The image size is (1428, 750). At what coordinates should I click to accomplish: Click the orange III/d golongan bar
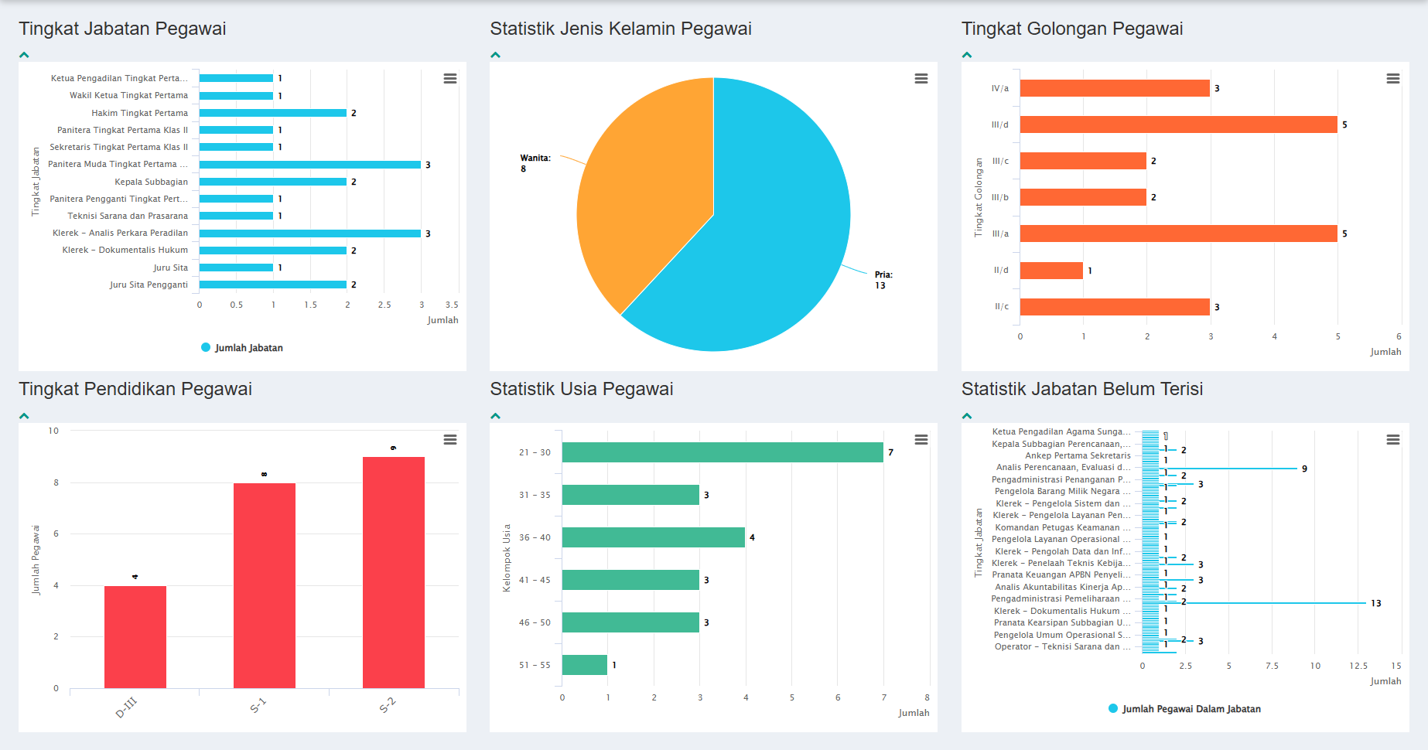1177,124
